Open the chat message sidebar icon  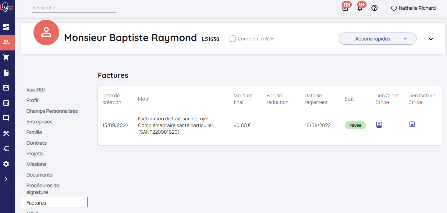pos(6,118)
